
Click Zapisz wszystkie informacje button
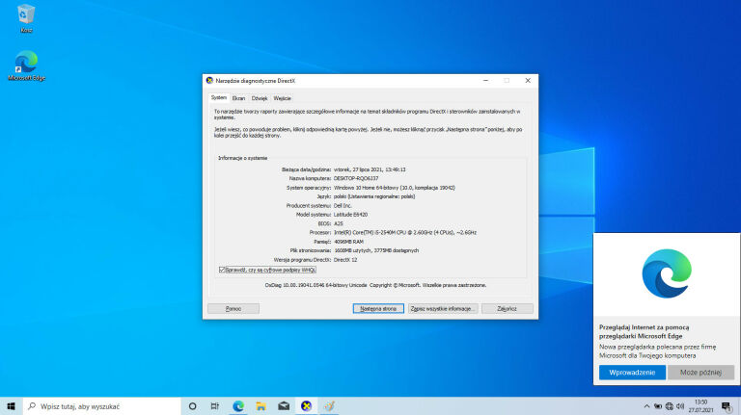pyautogui.click(x=443, y=308)
